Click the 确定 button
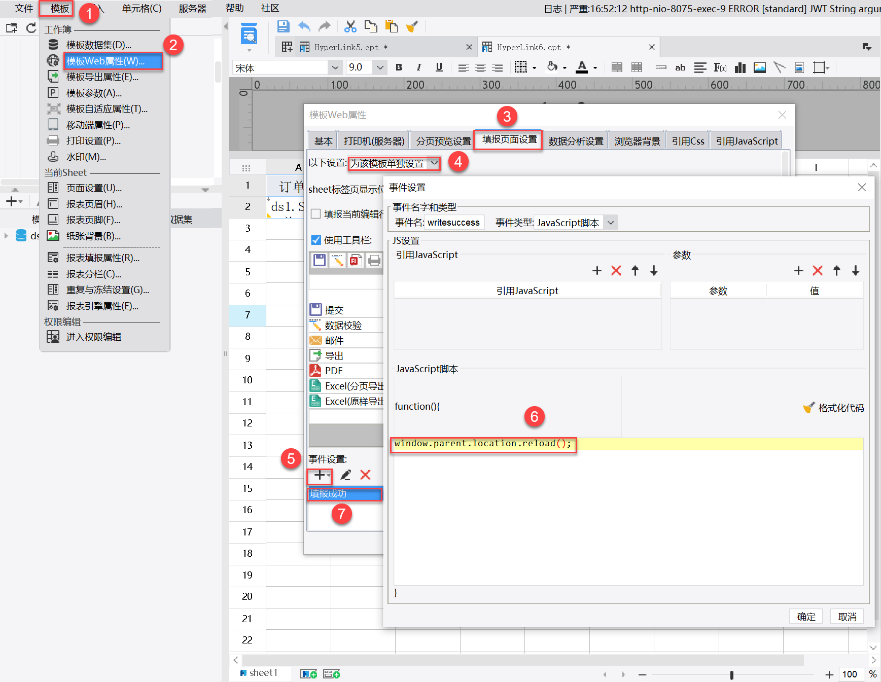This screenshot has width=881, height=682. 806,617
